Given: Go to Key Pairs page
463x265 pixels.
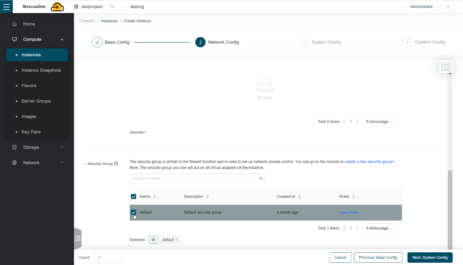Looking at the screenshot, I should click(x=31, y=132).
